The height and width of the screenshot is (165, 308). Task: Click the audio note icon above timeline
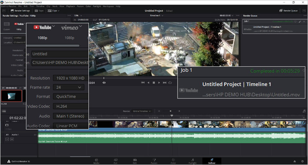[x=304, y=111]
